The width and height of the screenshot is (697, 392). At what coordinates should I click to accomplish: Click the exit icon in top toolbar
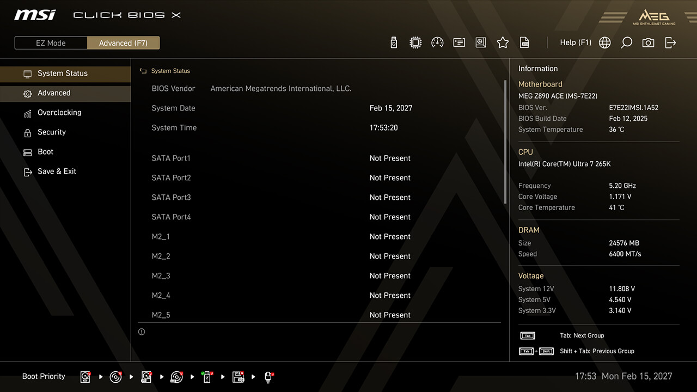coord(670,42)
